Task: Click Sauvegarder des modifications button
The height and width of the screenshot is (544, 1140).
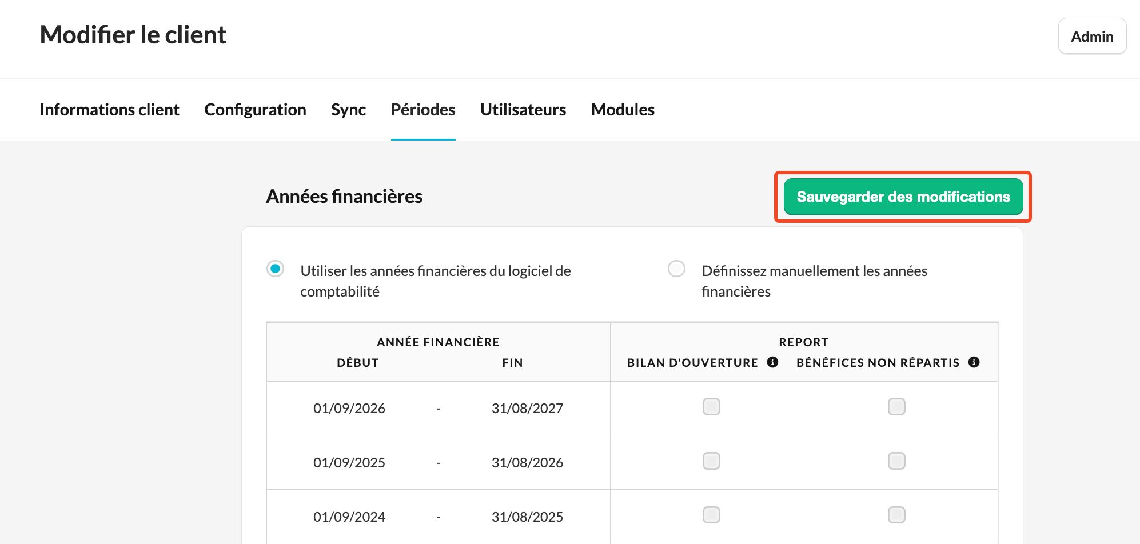Action: (x=903, y=197)
